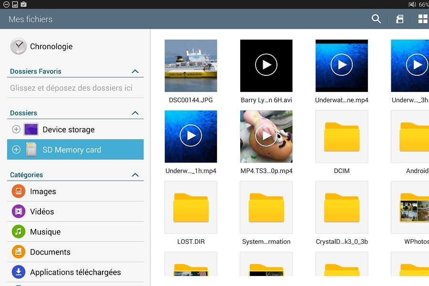The height and width of the screenshot is (286, 429).
Task: Click the DSC00144.JPG file name
Action: 191,100
